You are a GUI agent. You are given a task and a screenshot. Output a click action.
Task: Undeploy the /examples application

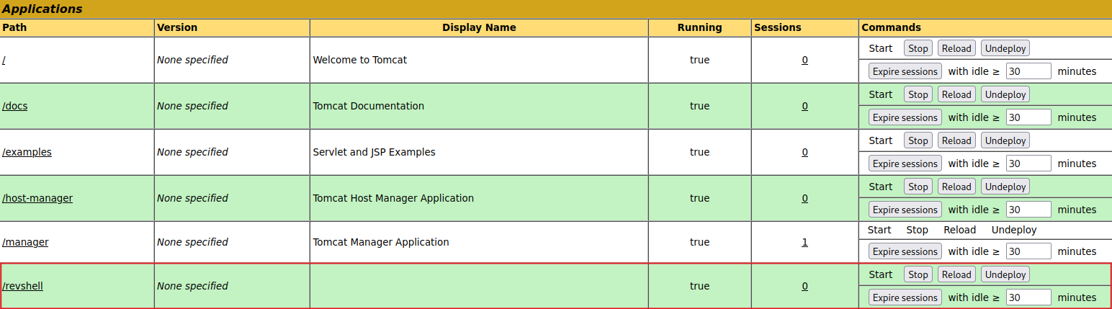click(x=1005, y=140)
